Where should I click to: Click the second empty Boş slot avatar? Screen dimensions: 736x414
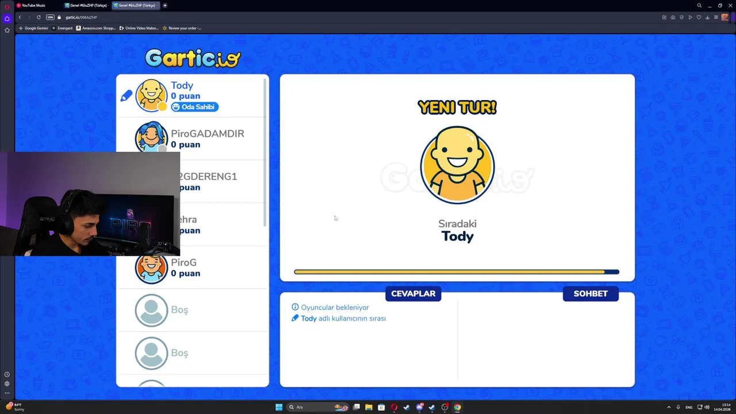pyautogui.click(x=151, y=353)
